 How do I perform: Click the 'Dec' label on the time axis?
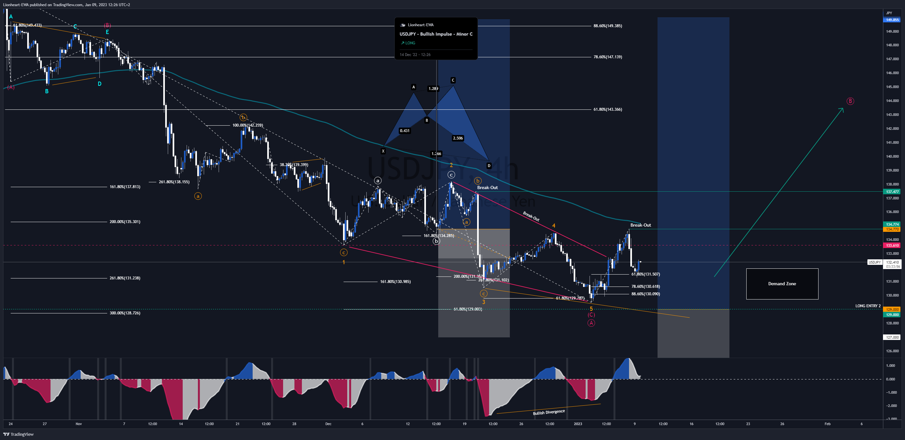[x=328, y=424]
